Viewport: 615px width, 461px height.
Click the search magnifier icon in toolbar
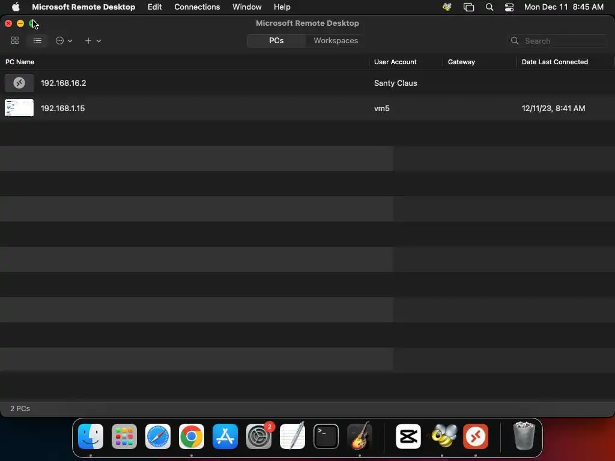[x=515, y=41]
